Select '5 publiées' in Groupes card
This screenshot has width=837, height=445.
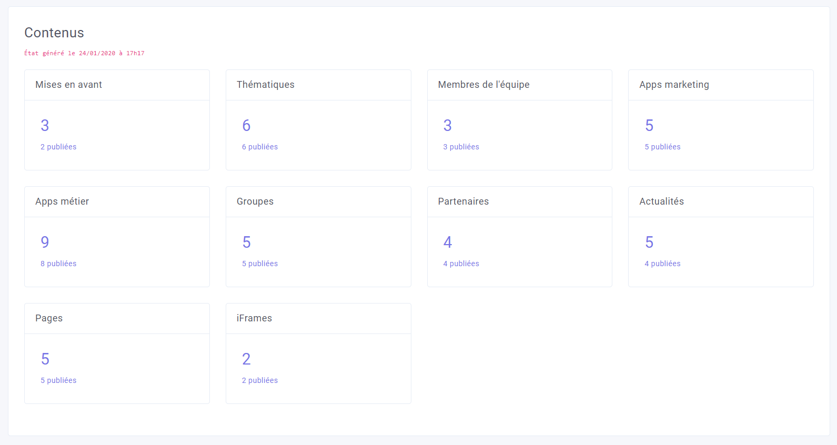260,264
